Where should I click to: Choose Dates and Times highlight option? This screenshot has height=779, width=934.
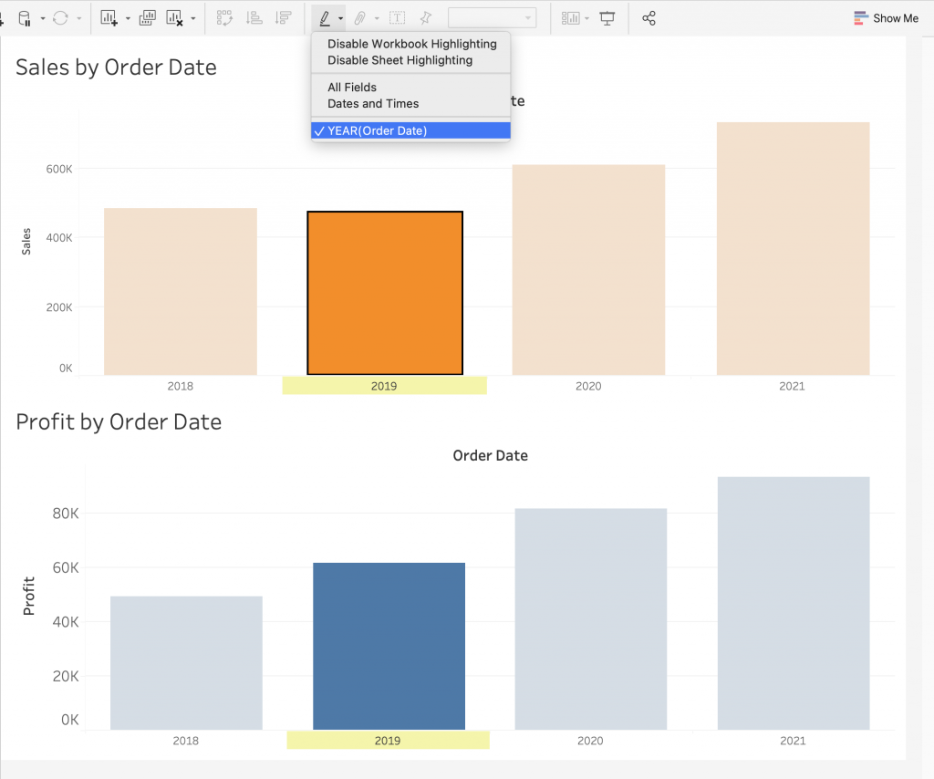373,104
